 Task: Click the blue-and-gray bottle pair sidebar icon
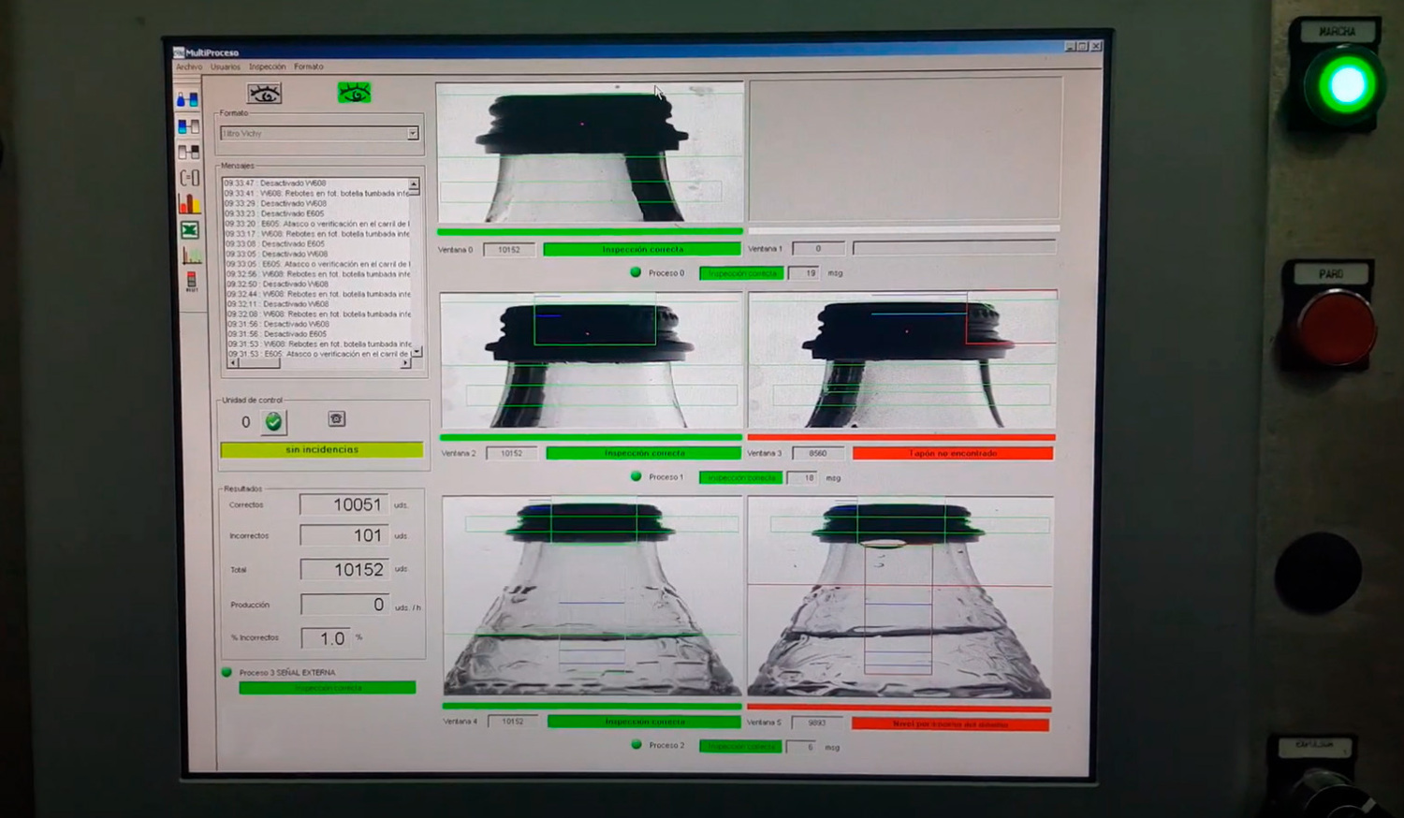188,126
